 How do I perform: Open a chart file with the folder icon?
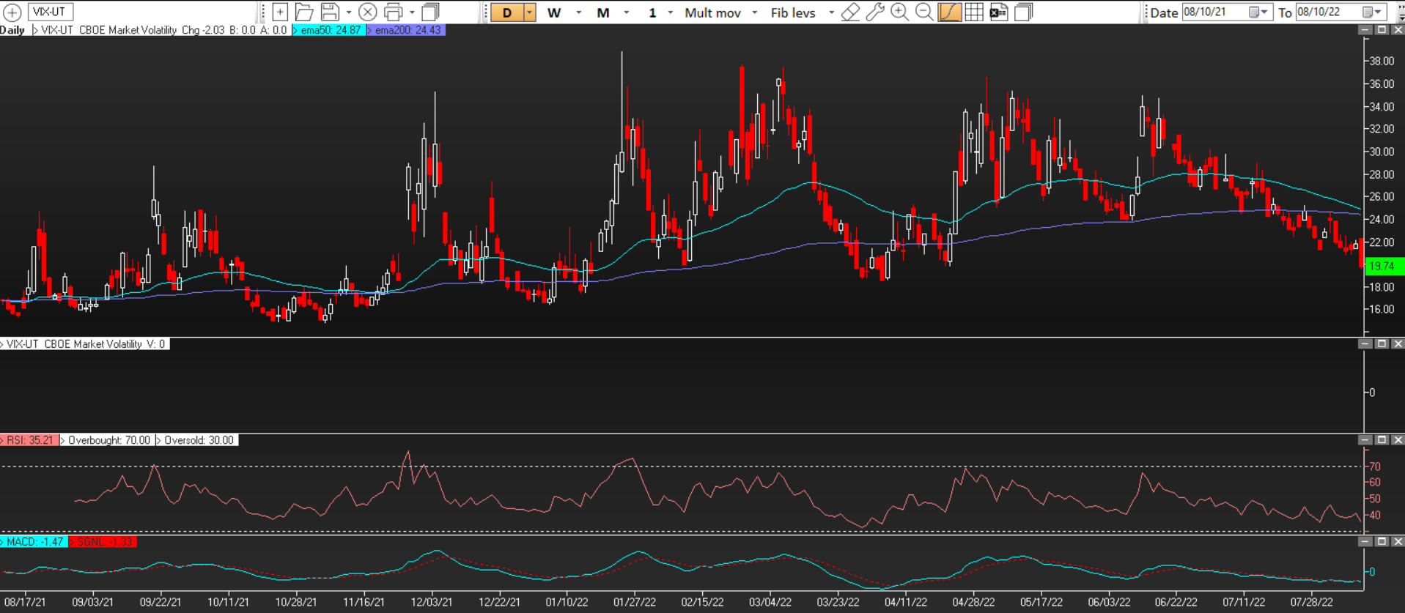pyautogui.click(x=304, y=12)
